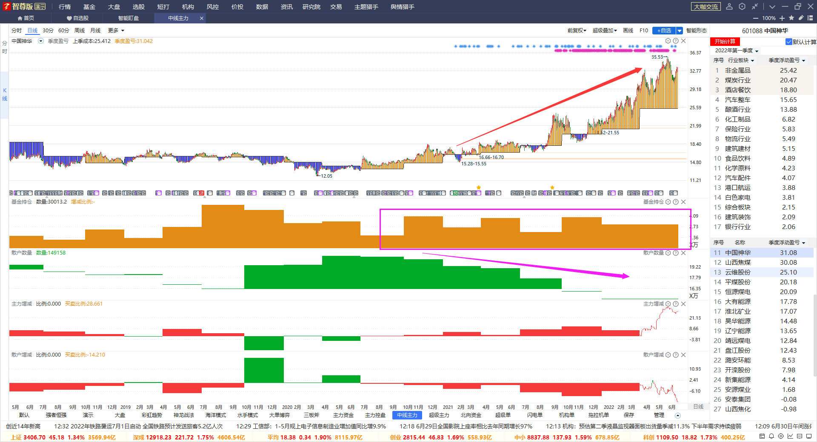Open the 智能形态 button

tap(697, 31)
